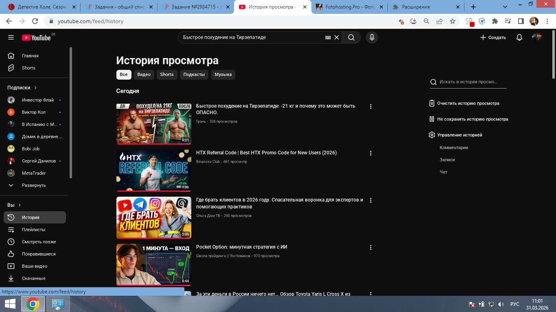Open the Вы section header
Image resolution: width=556 pixels, height=312 pixels.
(x=14, y=205)
